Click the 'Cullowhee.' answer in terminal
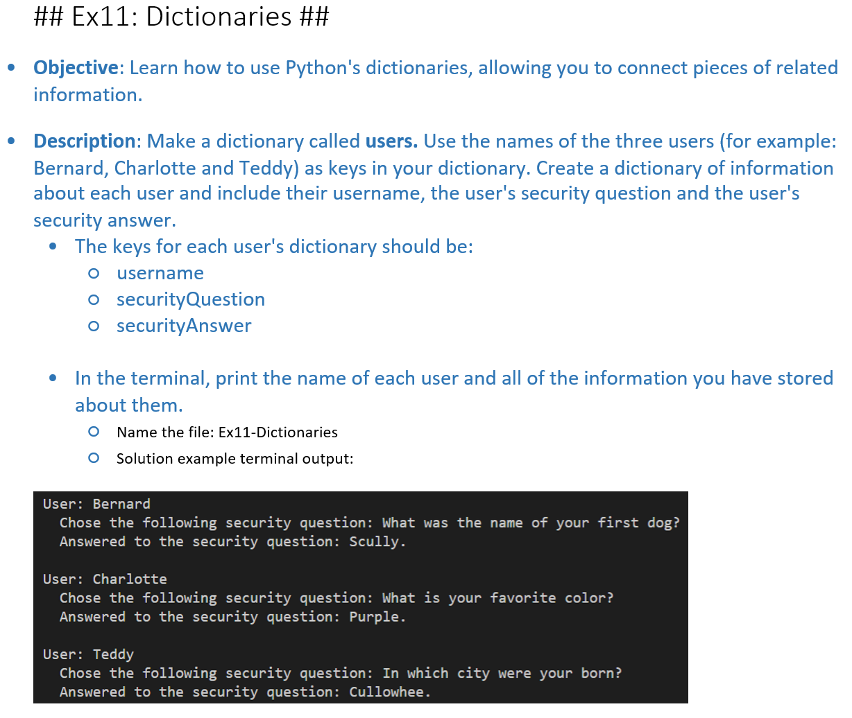The height and width of the screenshot is (718, 852). (390, 692)
